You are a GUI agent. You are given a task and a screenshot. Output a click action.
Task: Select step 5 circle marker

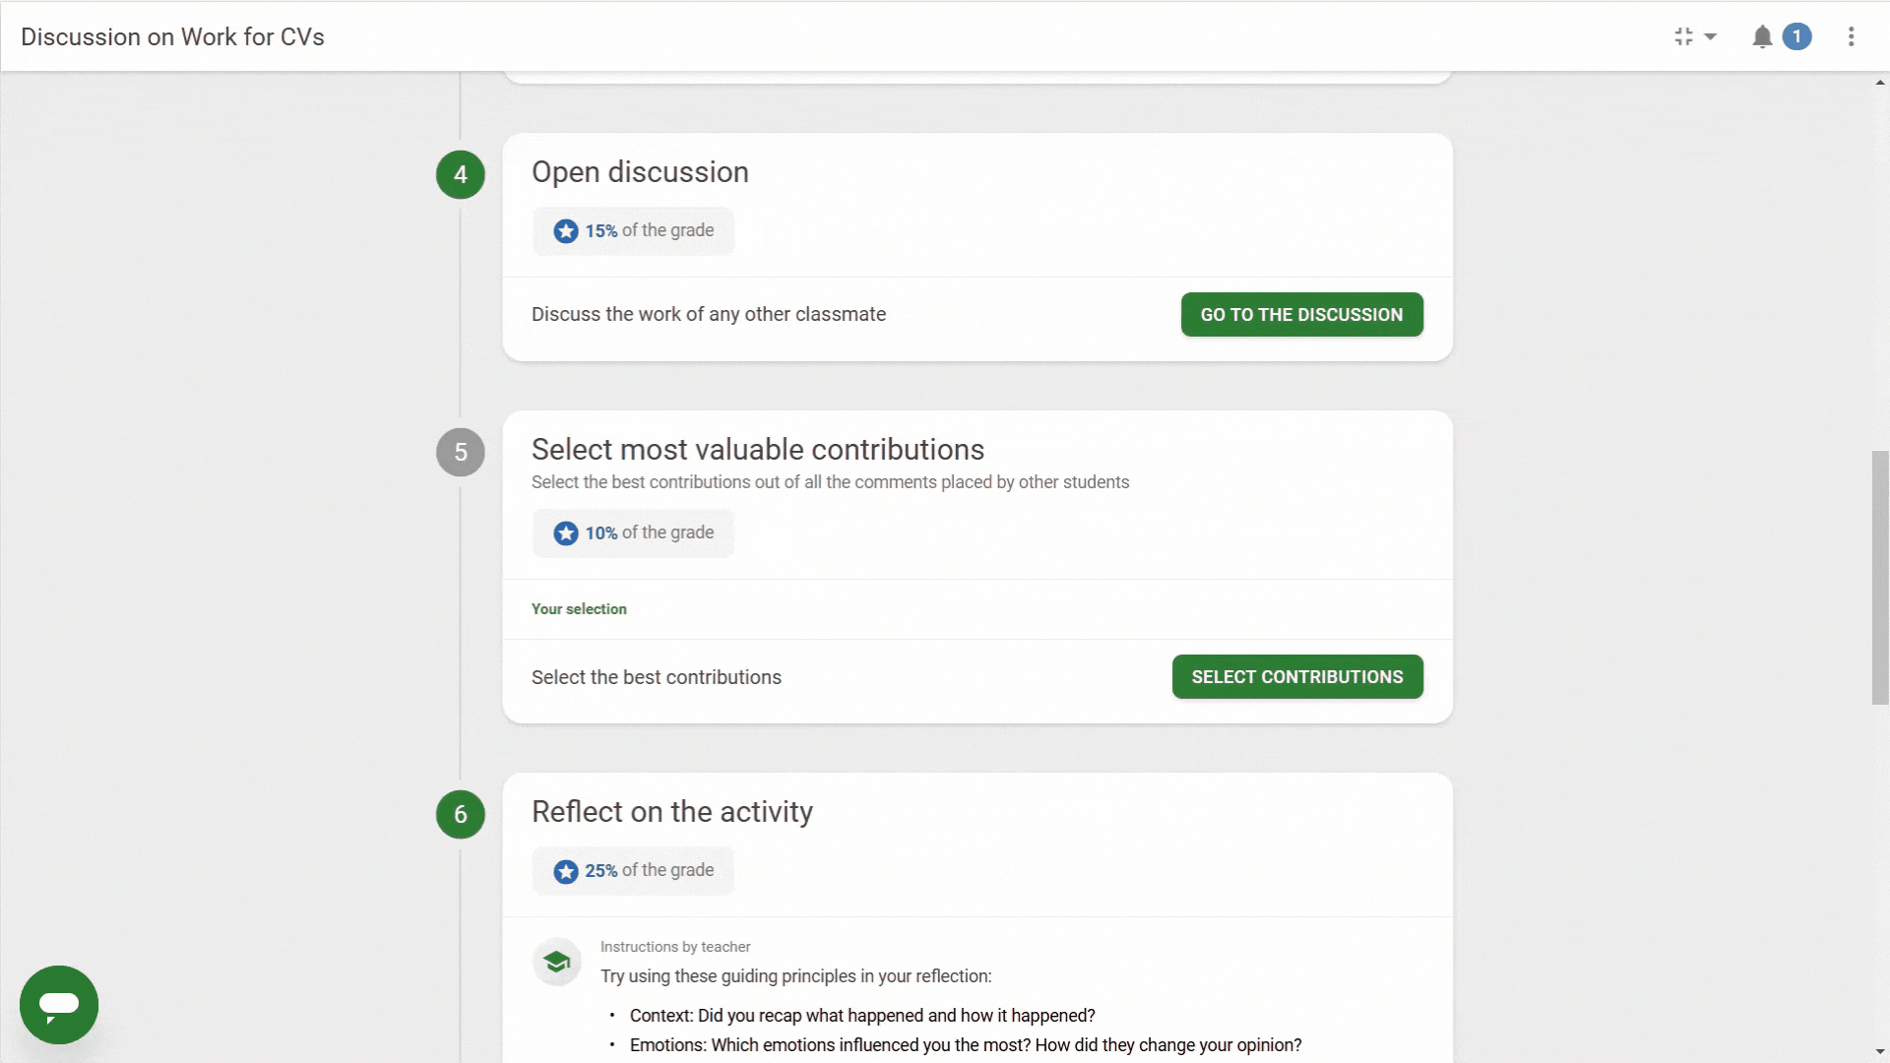tap(461, 452)
